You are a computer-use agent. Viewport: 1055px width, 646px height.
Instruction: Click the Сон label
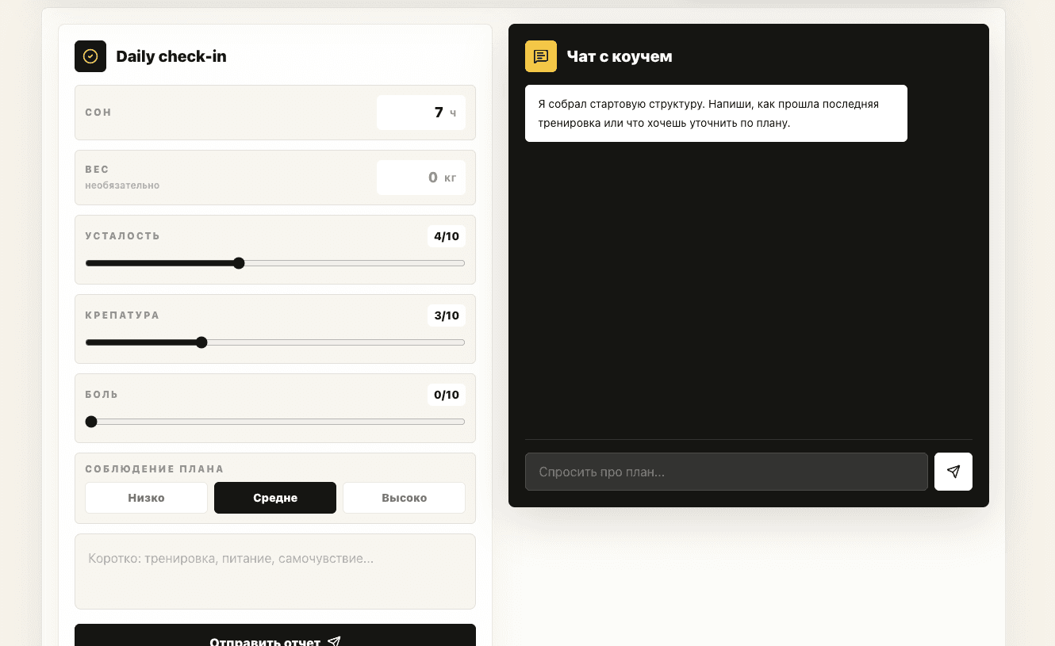98,113
